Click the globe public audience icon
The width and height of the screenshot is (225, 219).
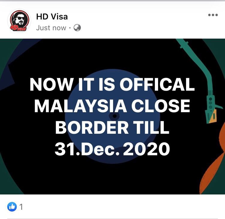[77, 28]
